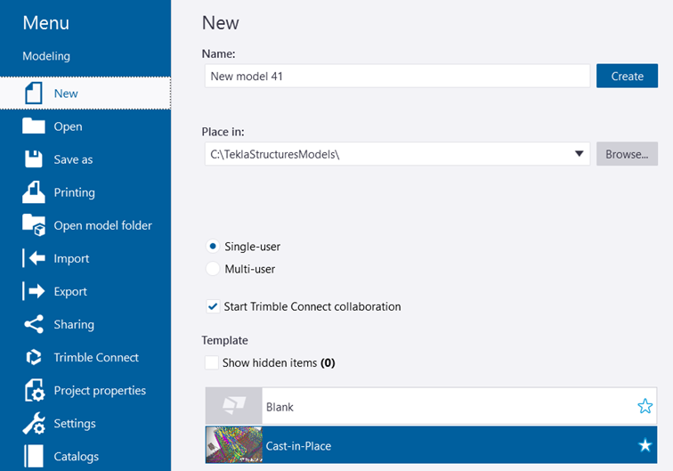Enable Show hidden items checkbox
673x471 pixels.
coord(212,362)
